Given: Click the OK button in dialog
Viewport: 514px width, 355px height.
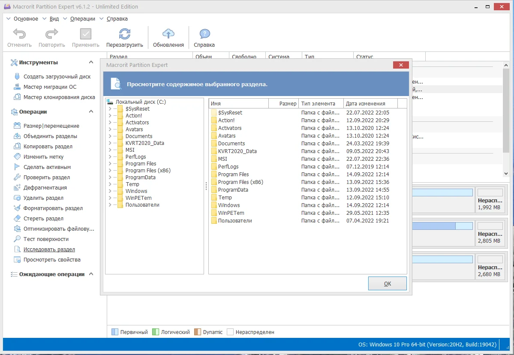Looking at the screenshot, I should click(x=387, y=283).
